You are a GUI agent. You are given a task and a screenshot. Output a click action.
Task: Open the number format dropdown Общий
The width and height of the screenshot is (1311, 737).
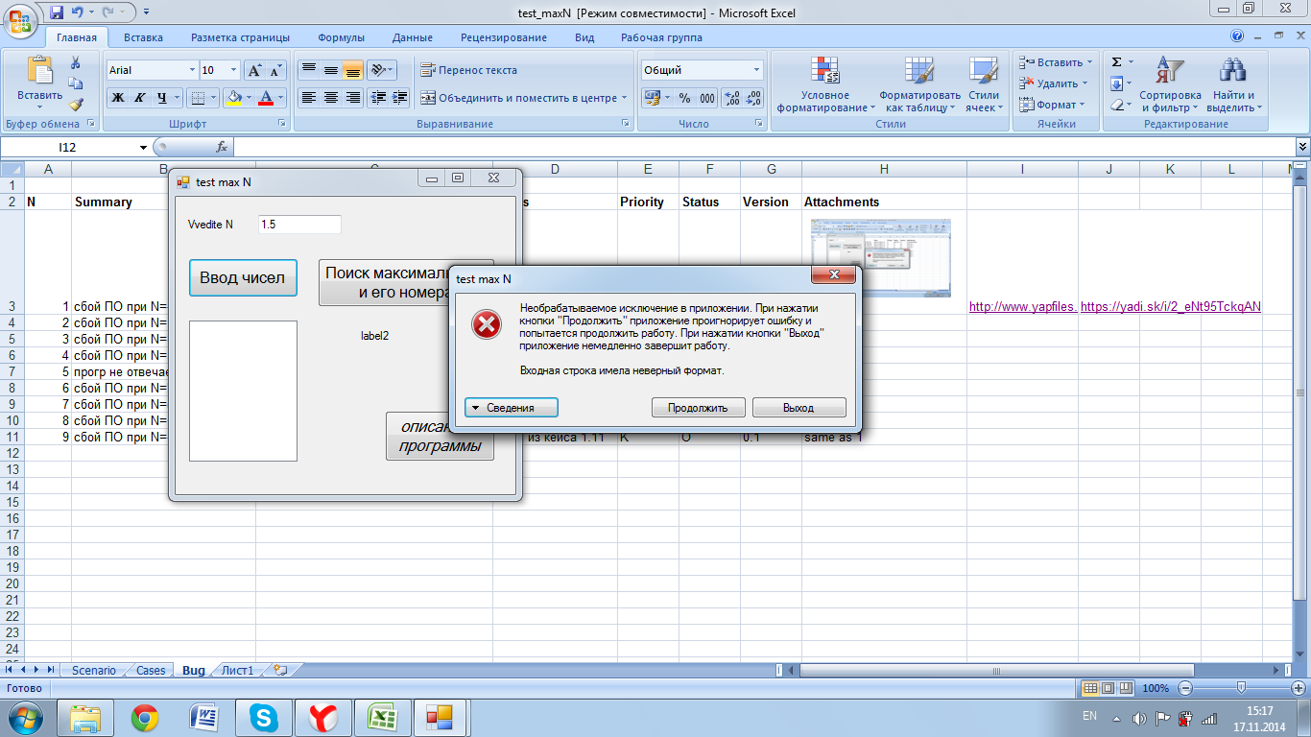[x=703, y=70]
